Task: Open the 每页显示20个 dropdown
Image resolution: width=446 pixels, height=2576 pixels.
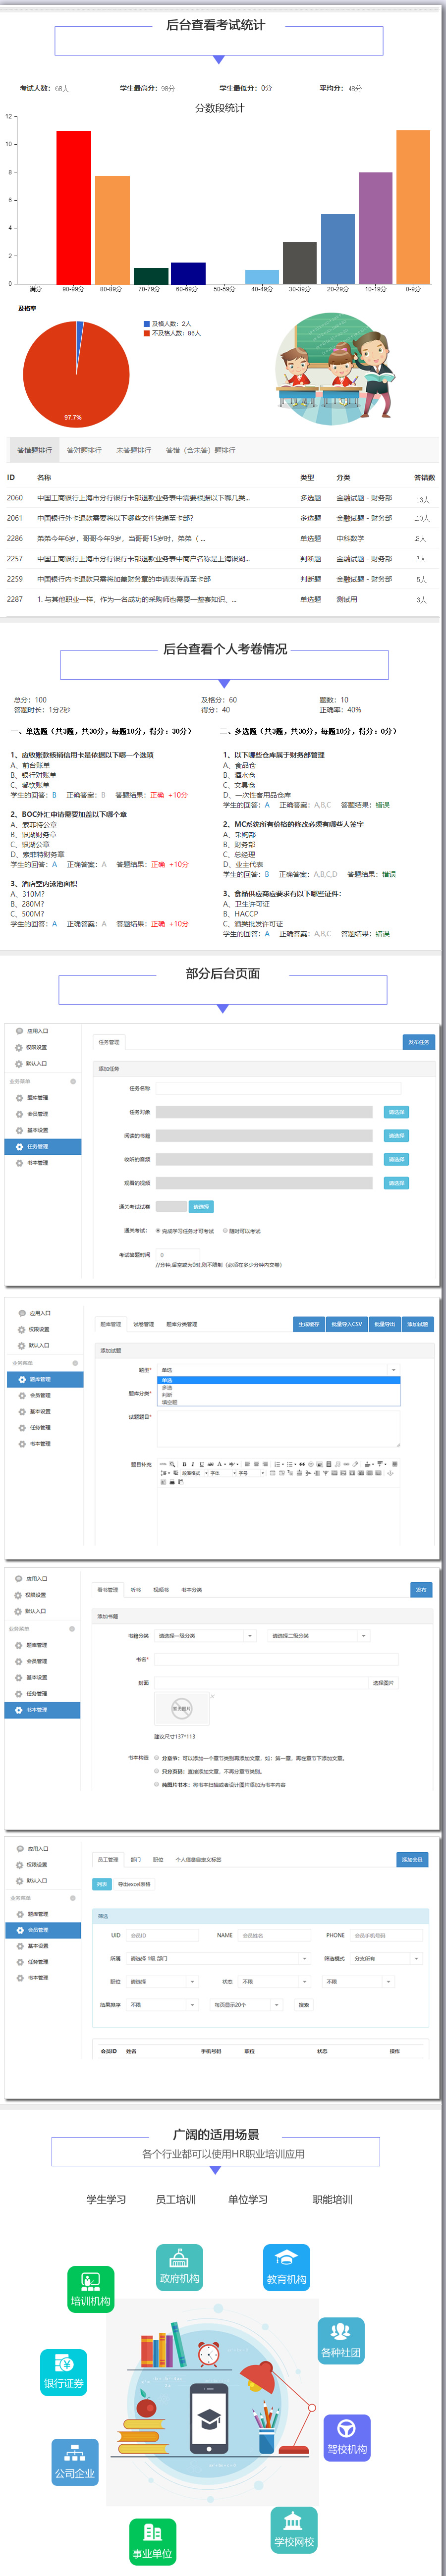Action: coord(247,2005)
